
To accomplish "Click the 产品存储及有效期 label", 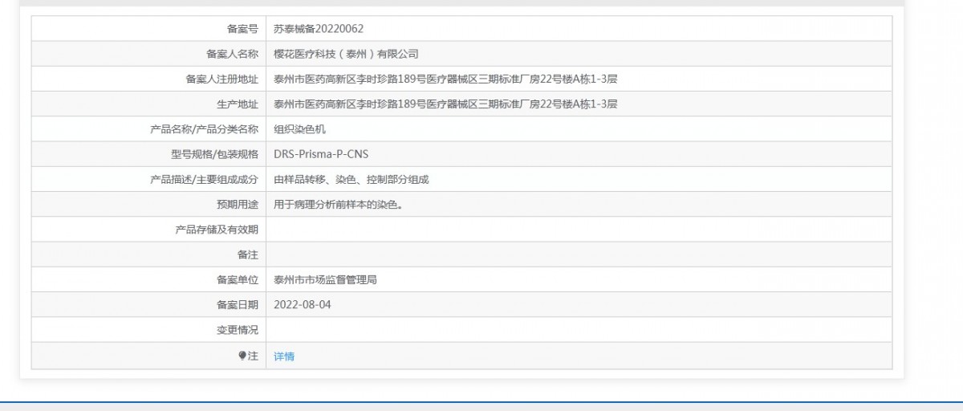I will [x=217, y=230].
